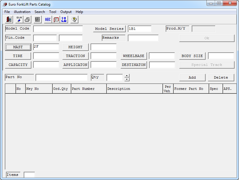Screen dimensions: 239x180
Task: Click the open book catalog icon
Action: click(56, 20)
